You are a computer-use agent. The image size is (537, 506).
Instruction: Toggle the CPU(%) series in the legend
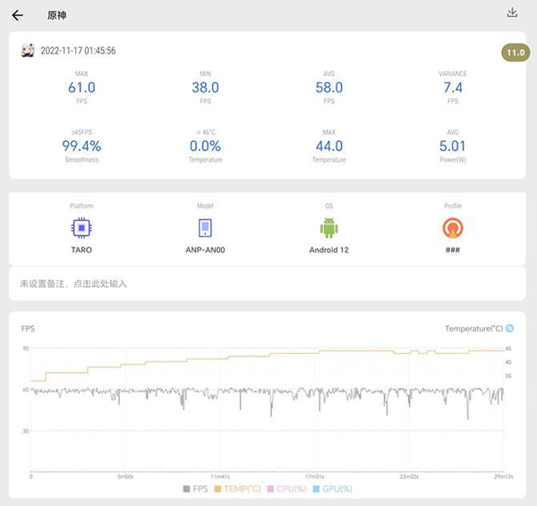286,489
